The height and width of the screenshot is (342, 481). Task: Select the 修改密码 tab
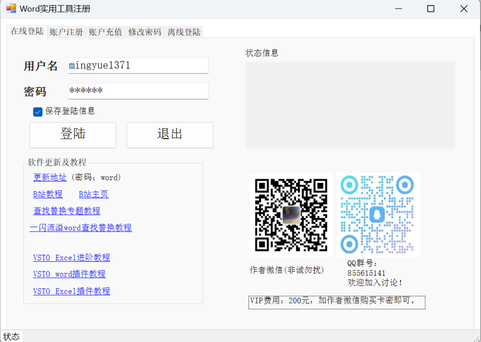click(145, 32)
